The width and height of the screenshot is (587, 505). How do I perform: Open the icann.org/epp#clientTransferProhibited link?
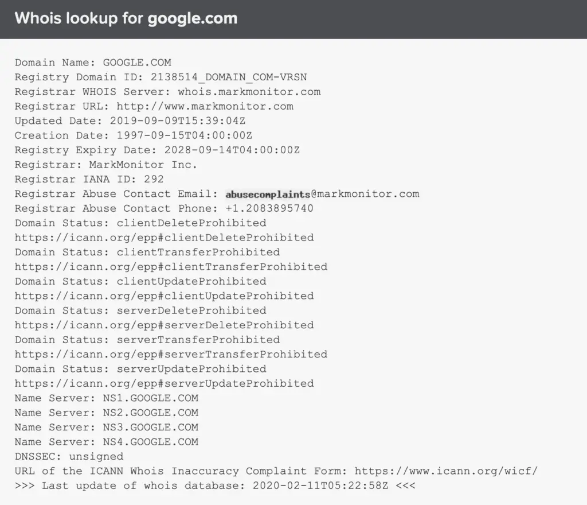[171, 267]
